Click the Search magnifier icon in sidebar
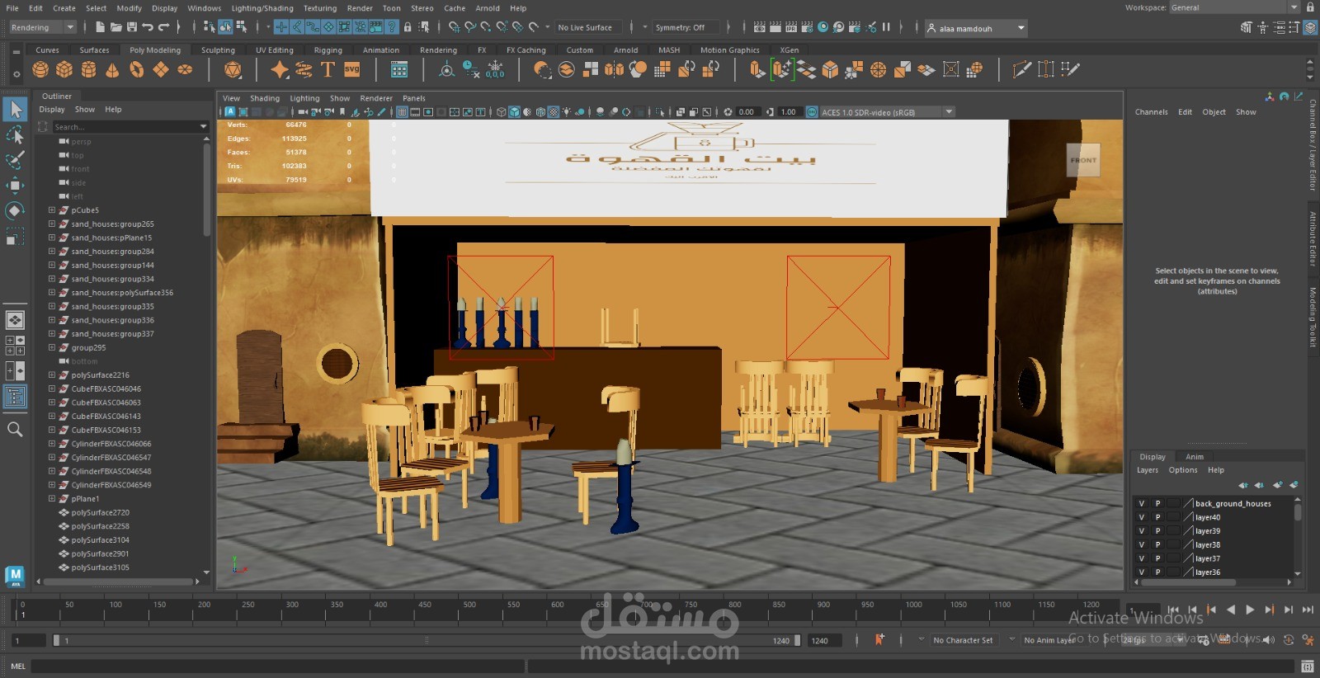1320x678 pixels. [x=15, y=429]
